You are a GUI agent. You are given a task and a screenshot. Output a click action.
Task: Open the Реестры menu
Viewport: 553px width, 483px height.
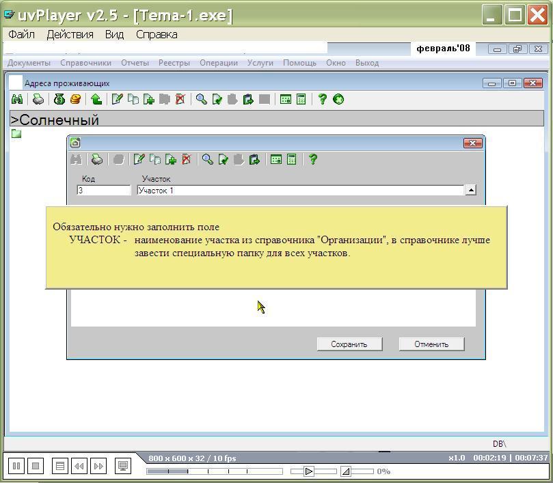(174, 63)
